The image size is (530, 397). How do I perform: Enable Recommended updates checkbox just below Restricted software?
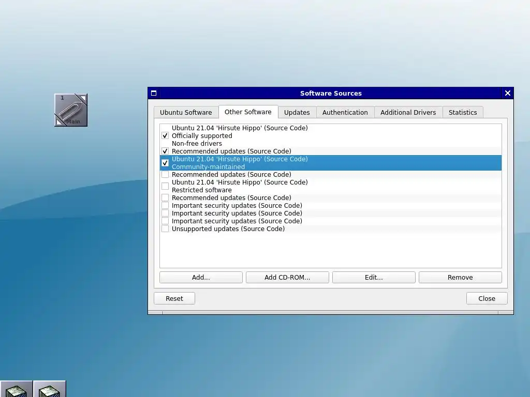pos(165,197)
